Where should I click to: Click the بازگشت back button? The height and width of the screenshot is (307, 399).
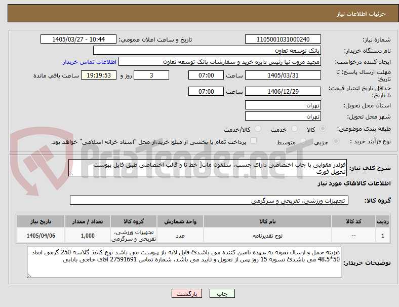tap(187, 293)
